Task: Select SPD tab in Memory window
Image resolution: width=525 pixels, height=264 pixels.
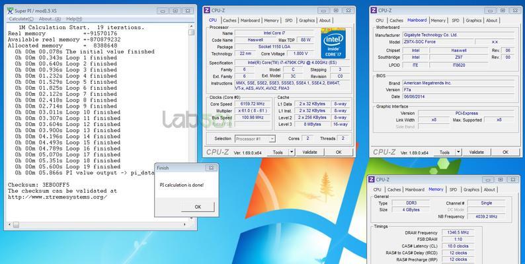Action: (454, 189)
